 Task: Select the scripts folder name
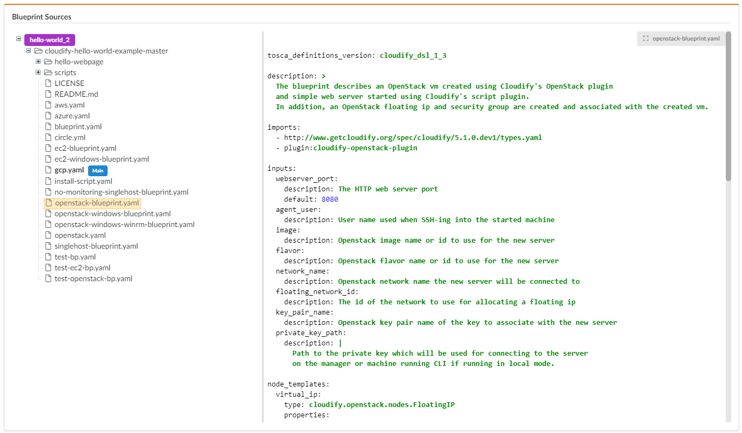coord(65,72)
